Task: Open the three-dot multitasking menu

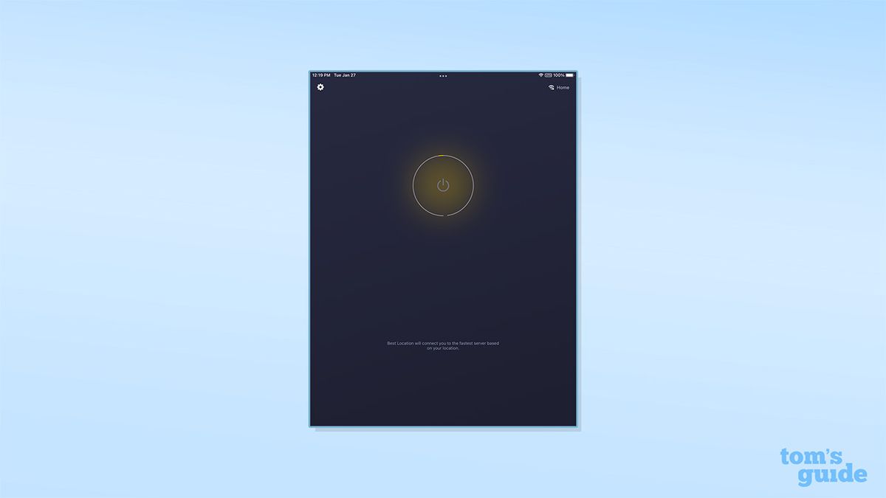Action: coord(443,76)
